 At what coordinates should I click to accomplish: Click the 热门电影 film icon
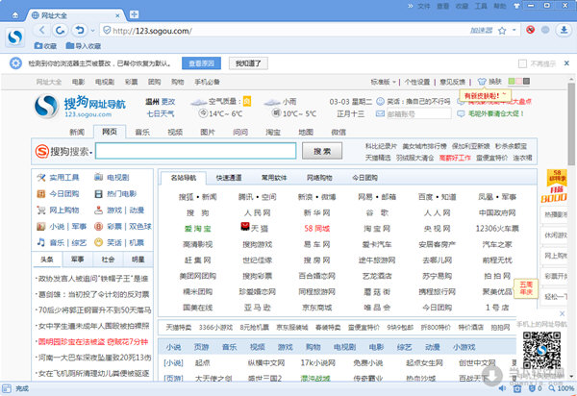tap(98, 194)
